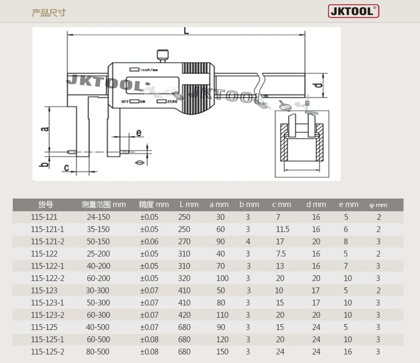Click the 7.5 value in c column
The width and height of the screenshot is (420, 363).
[x=281, y=253]
